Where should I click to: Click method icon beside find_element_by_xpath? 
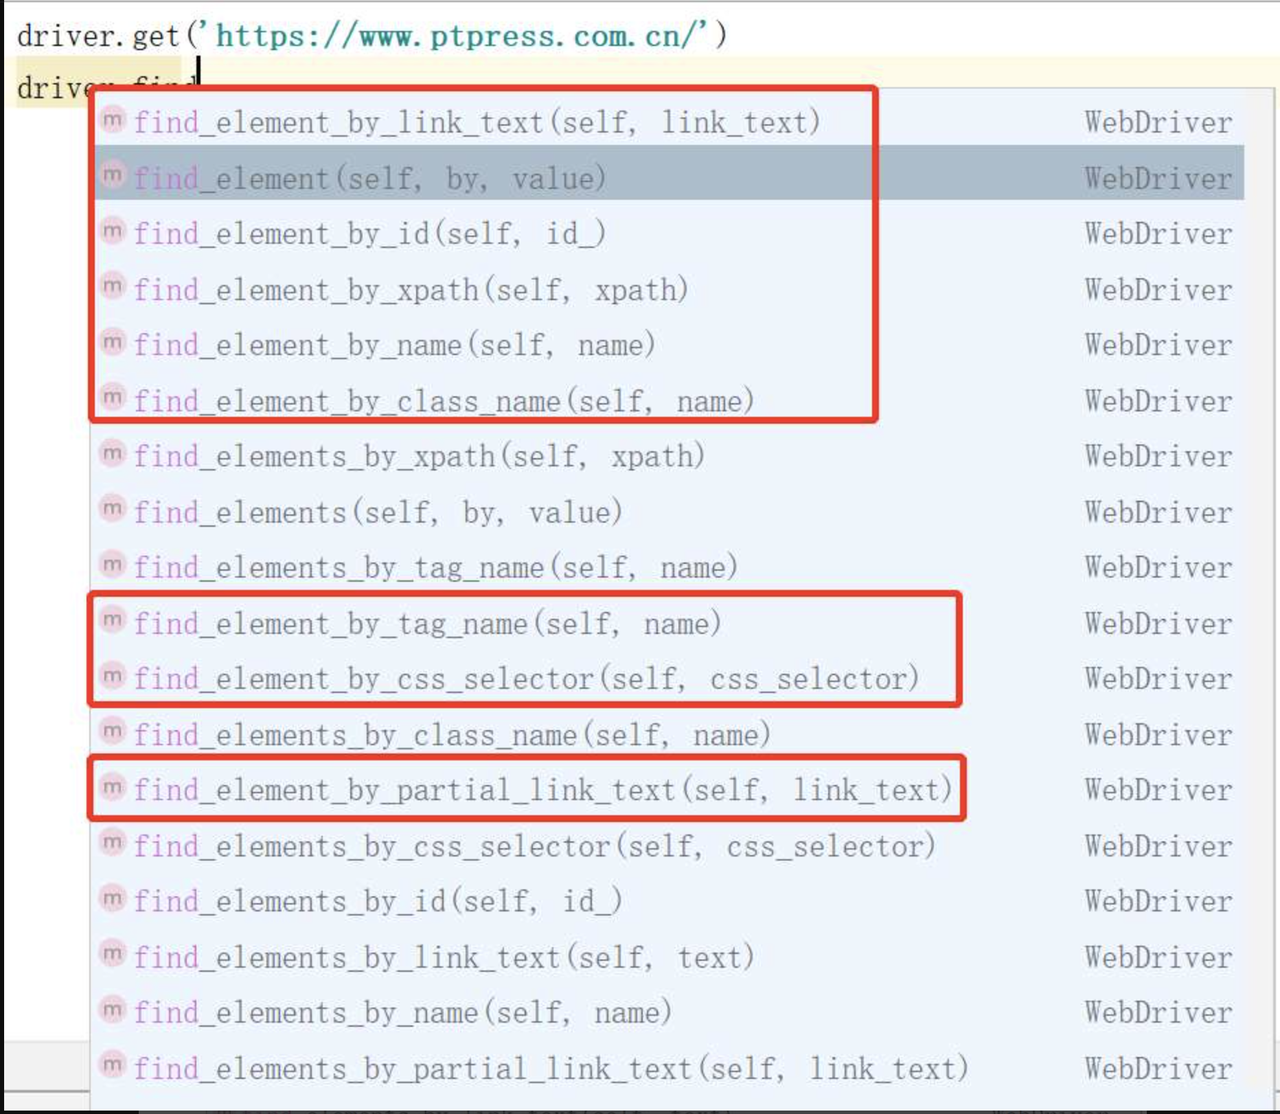click(113, 286)
